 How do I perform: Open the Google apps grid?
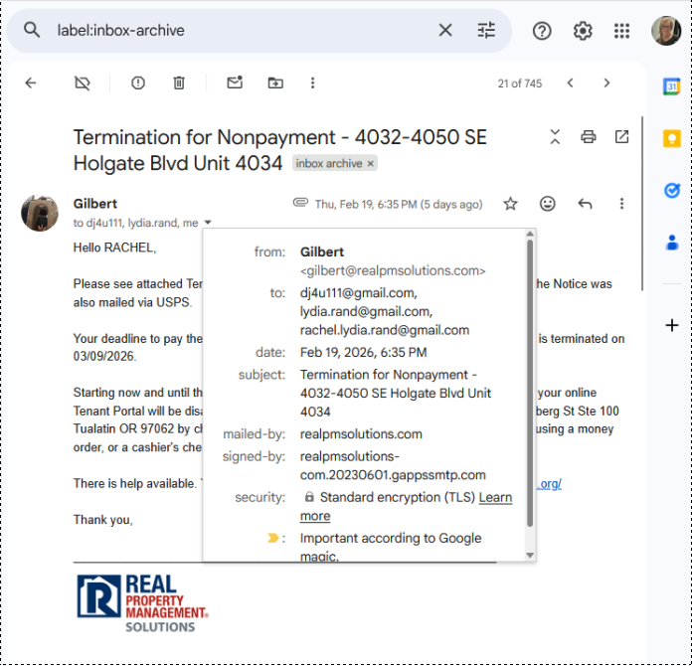point(622,31)
